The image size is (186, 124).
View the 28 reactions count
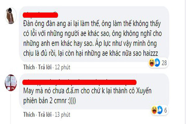[x=164, y=63]
